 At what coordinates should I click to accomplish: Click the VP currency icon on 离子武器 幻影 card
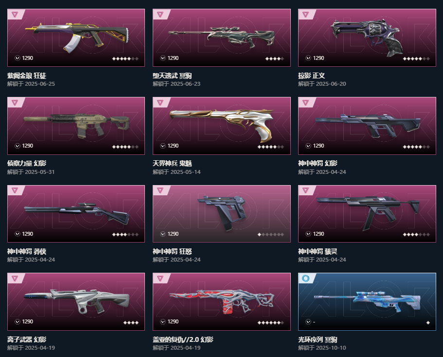click(x=18, y=321)
